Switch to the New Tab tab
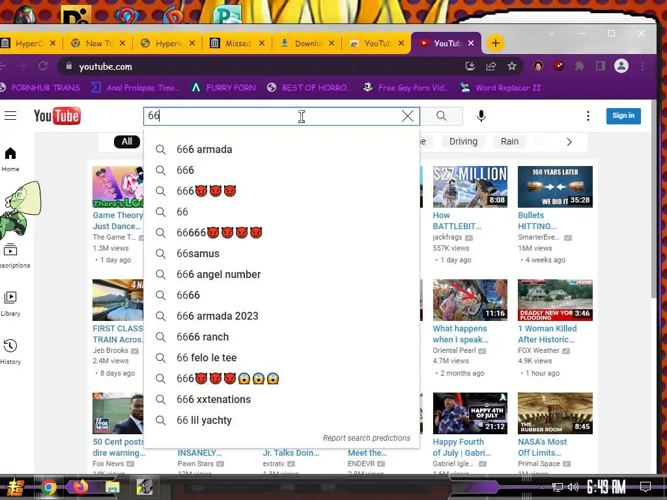This screenshot has height=500, width=667. [x=98, y=43]
